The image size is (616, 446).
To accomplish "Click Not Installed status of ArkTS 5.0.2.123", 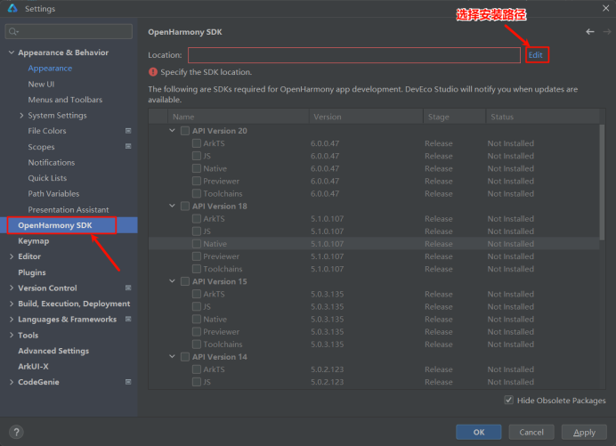I will (511, 369).
